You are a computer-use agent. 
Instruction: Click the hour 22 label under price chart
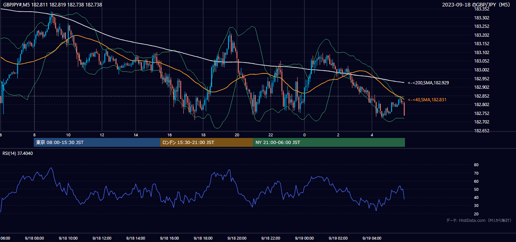pos(271,135)
